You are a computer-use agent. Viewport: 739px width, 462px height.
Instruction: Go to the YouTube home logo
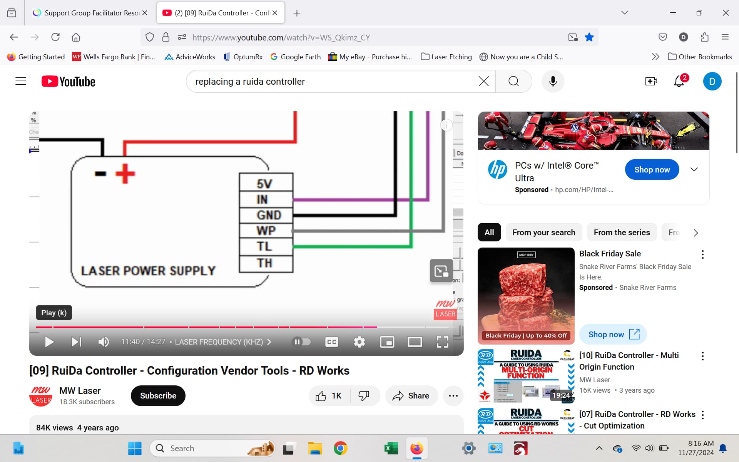(x=69, y=81)
